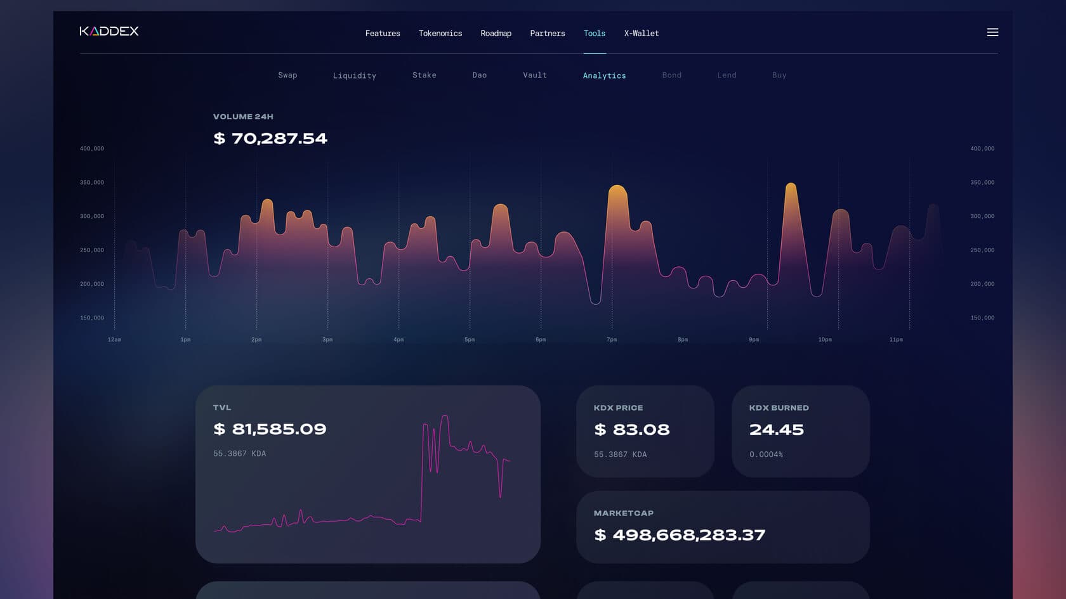Open the Tools menu item

click(x=595, y=33)
